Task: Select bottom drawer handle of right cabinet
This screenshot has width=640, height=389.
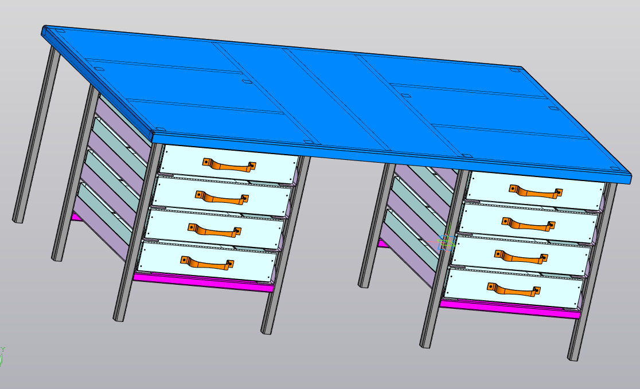Action: point(513,290)
